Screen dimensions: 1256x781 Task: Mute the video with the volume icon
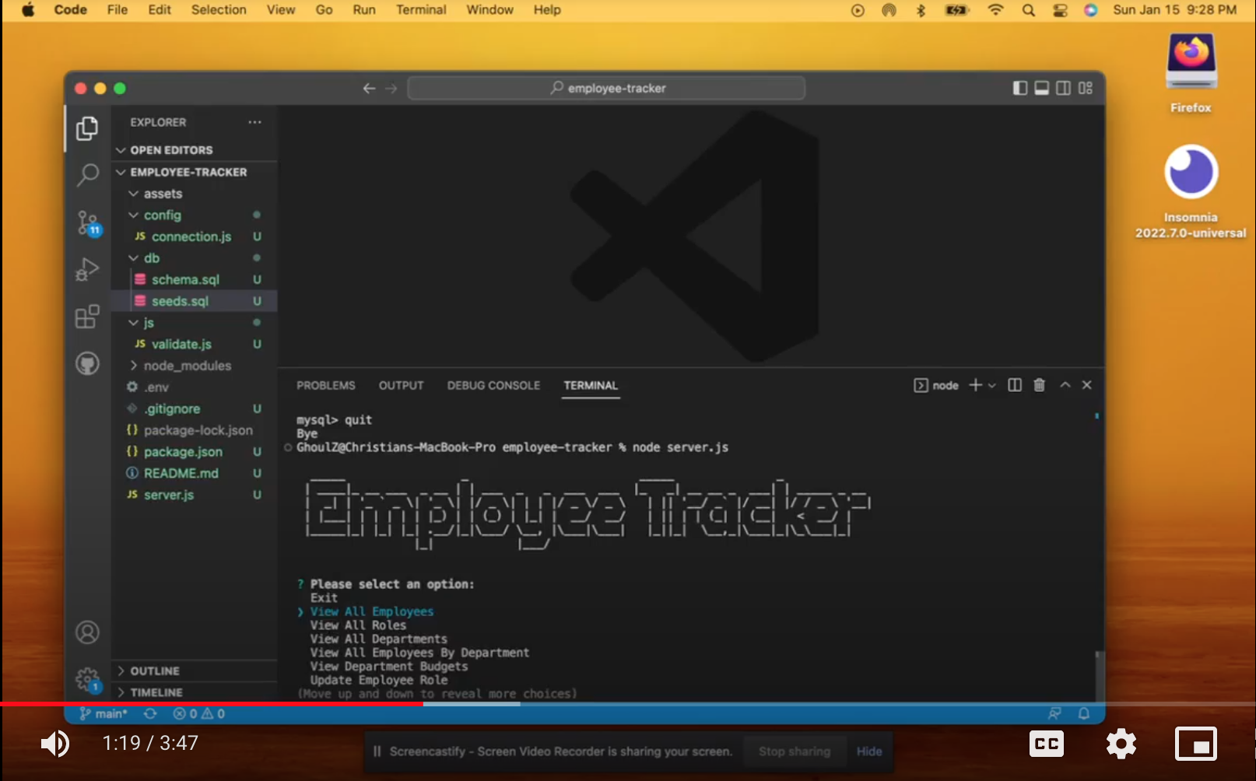point(54,744)
